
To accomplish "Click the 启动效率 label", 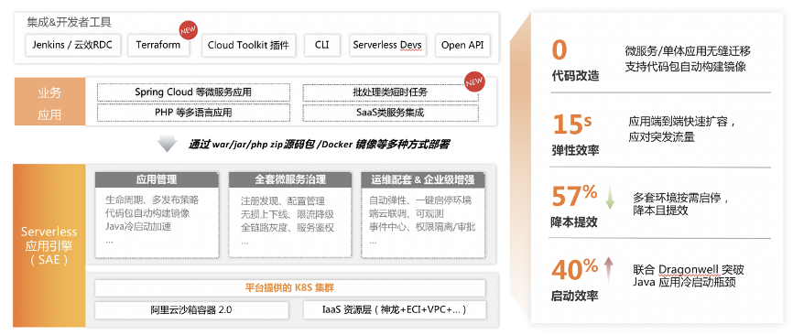I will 575,296.
